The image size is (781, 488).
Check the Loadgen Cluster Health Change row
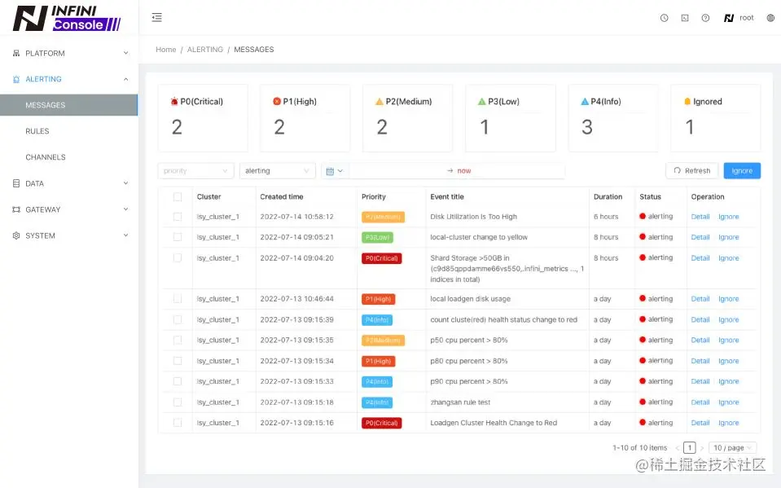178,422
